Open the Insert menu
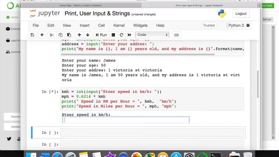Screen dimensions: 279x157 tap(85, 25)
